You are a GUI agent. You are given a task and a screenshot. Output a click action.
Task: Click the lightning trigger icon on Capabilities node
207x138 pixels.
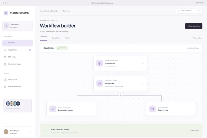[x=100, y=63]
